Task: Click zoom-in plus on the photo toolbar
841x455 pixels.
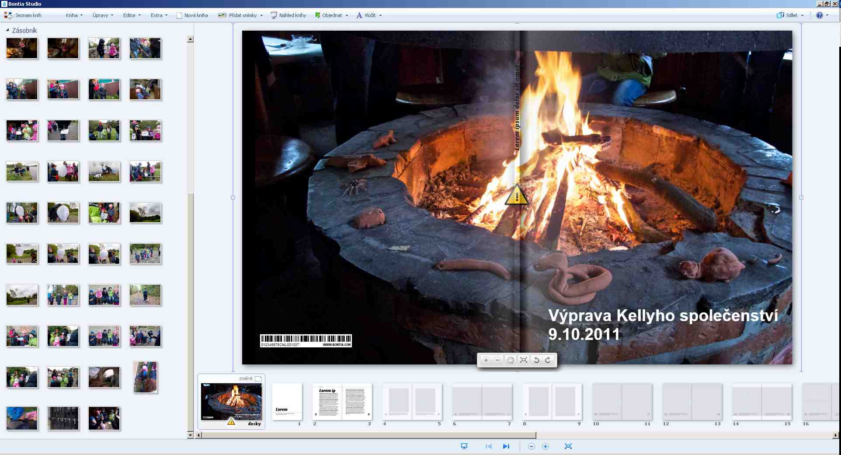Action: 486,360
